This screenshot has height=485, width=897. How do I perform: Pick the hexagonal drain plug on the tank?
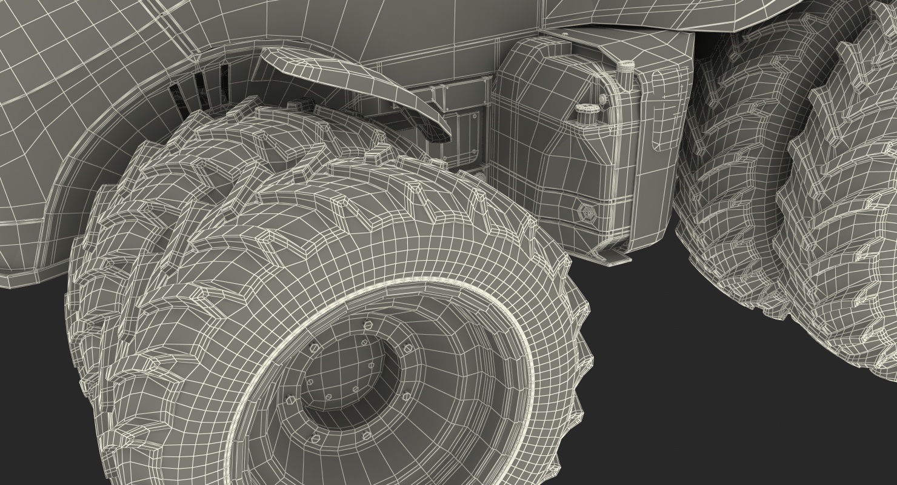click(587, 212)
